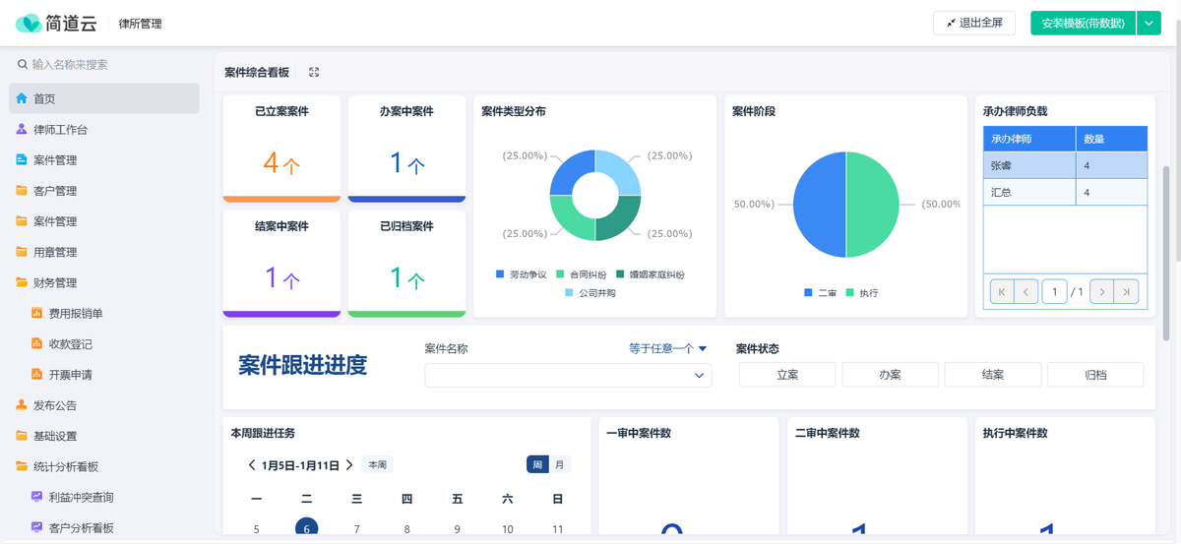Expand the 基础设置 folder
This screenshot has height=544, width=1181.
click(103, 435)
